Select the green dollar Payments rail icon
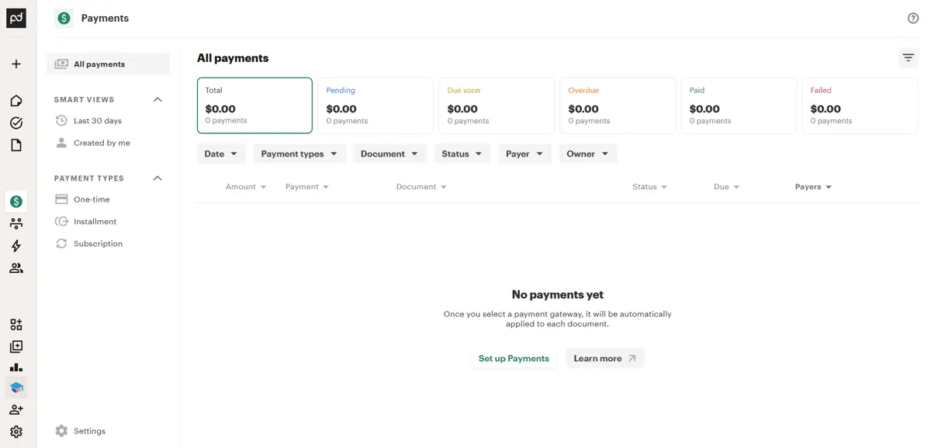Screen dimensions: 931x448 click(x=16, y=202)
